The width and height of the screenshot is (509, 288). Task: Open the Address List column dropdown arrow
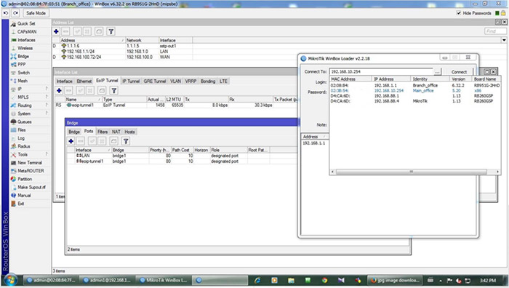pyautogui.click(x=504, y=40)
